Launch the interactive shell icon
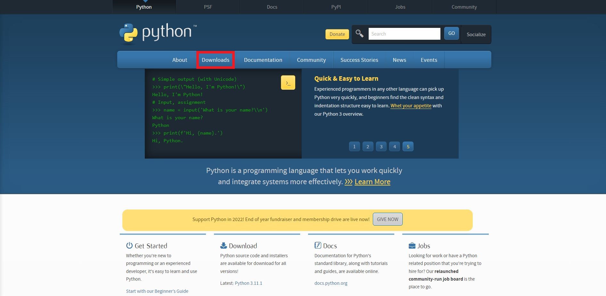Image resolution: width=606 pixels, height=296 pixels. [288, 83]
